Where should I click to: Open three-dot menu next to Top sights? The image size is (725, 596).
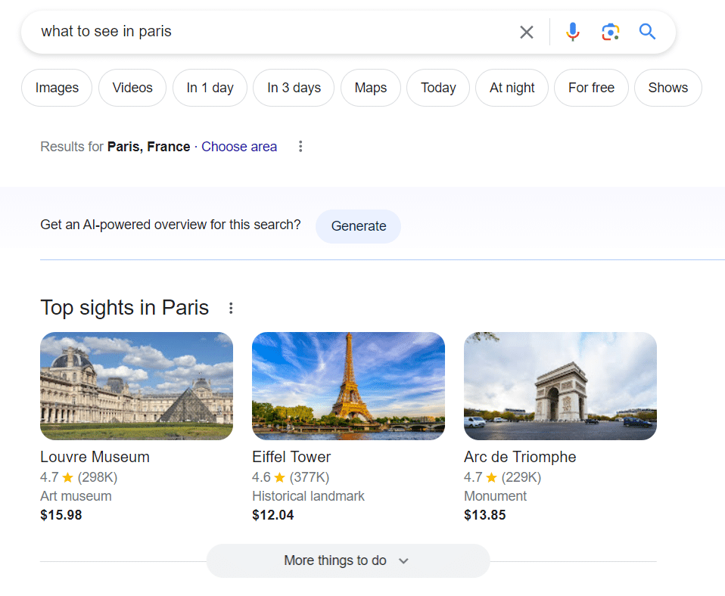(x=231, y=309)
